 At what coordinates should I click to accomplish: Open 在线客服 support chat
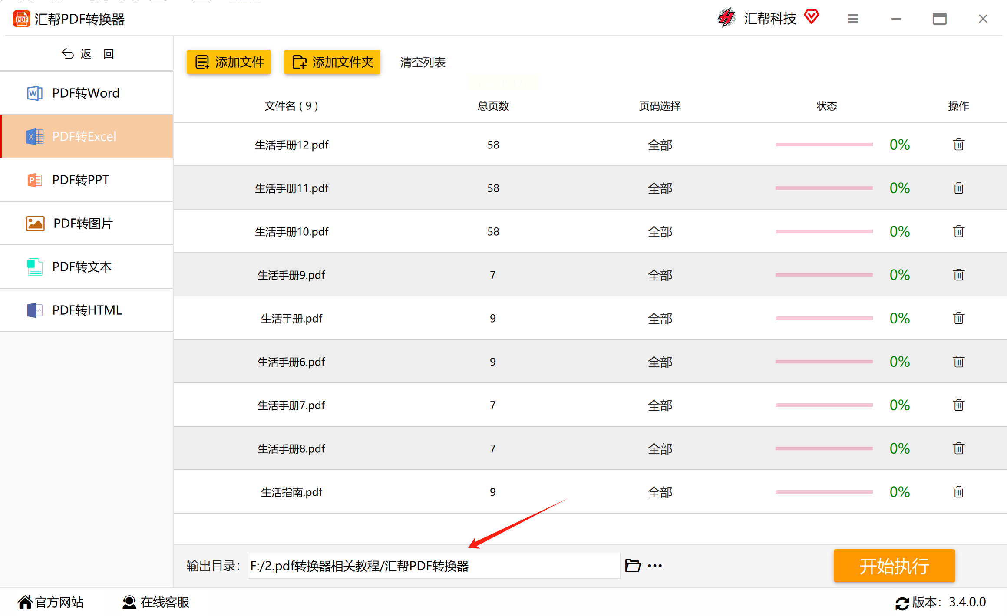[156, 602]
